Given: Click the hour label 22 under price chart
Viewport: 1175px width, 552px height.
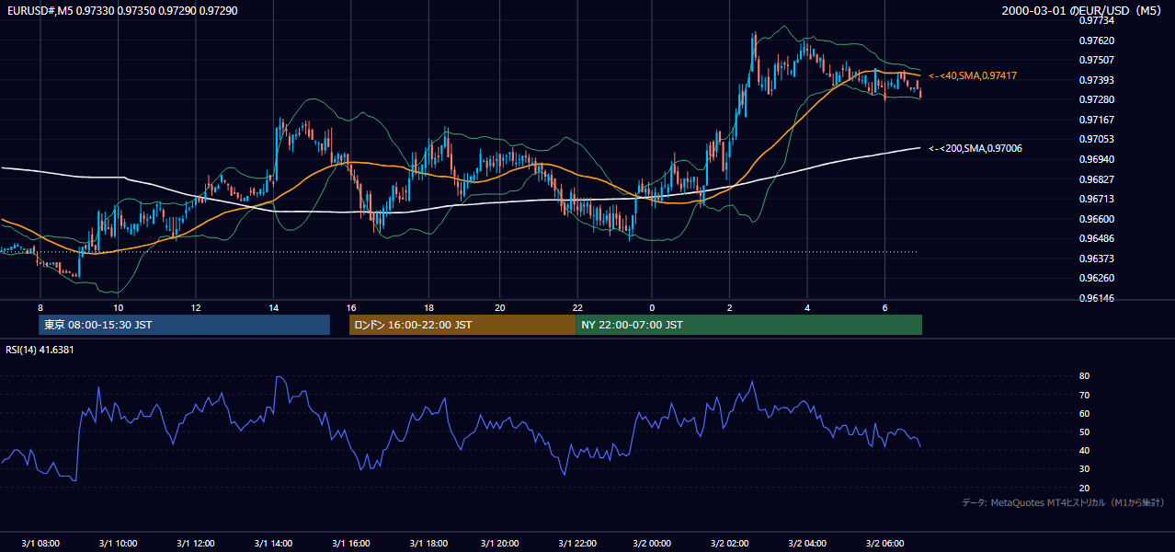Looking at the screenshot, I should coord(577,306).
